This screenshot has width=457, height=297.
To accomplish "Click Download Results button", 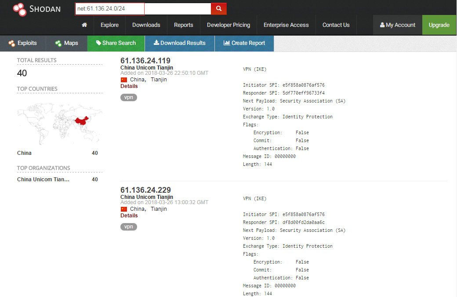I will (180, 43).
